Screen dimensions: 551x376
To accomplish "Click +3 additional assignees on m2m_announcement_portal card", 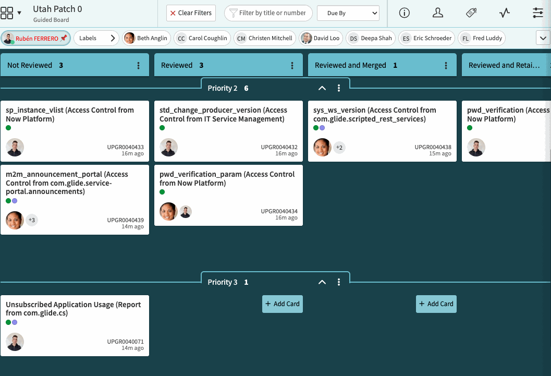I will 32,220.
